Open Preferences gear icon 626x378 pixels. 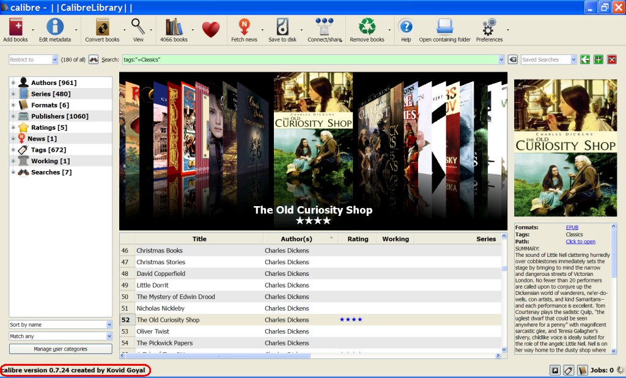click(x=489, y=27)
